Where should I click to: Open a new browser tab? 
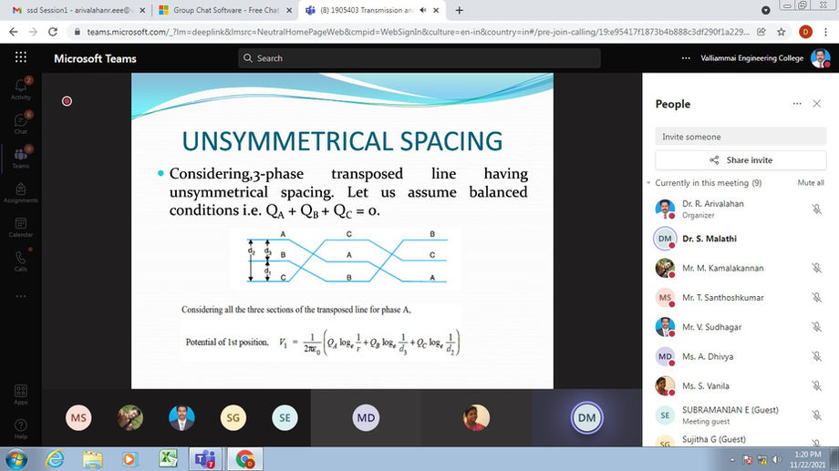(459, 10)
